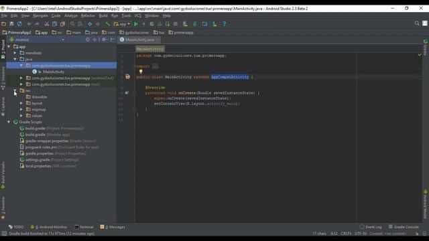The height and width of the screenshot is (241, 429).
Task: Open the Build menu
Action: pyautogui.click(x=103, y=15)
